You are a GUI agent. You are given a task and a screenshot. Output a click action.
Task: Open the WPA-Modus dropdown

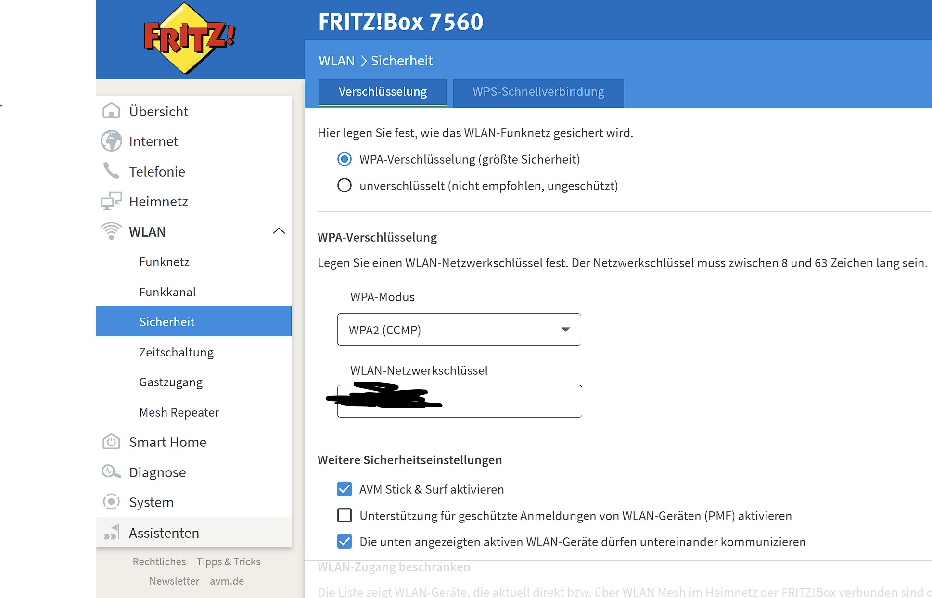click(x=459, y=330)
